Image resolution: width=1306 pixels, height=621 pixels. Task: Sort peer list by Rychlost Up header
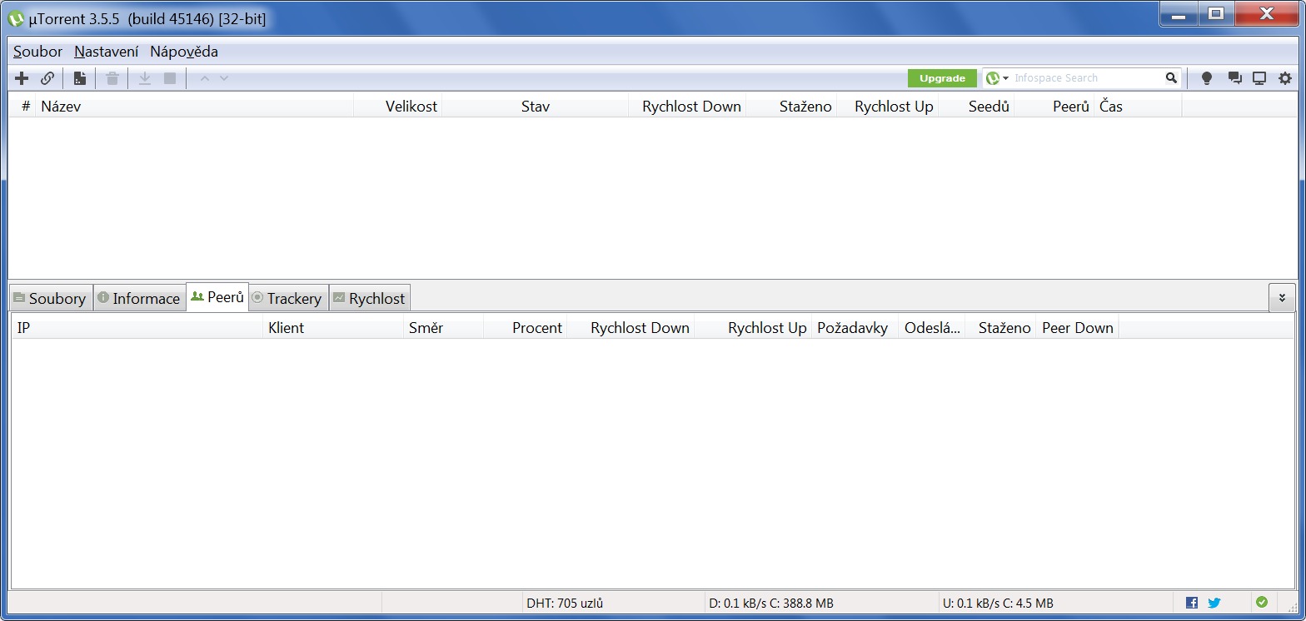754,328
